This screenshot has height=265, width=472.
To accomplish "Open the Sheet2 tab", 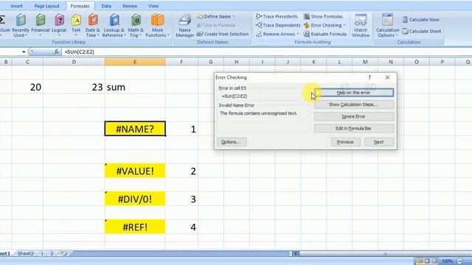I will (x=25, y=253).
